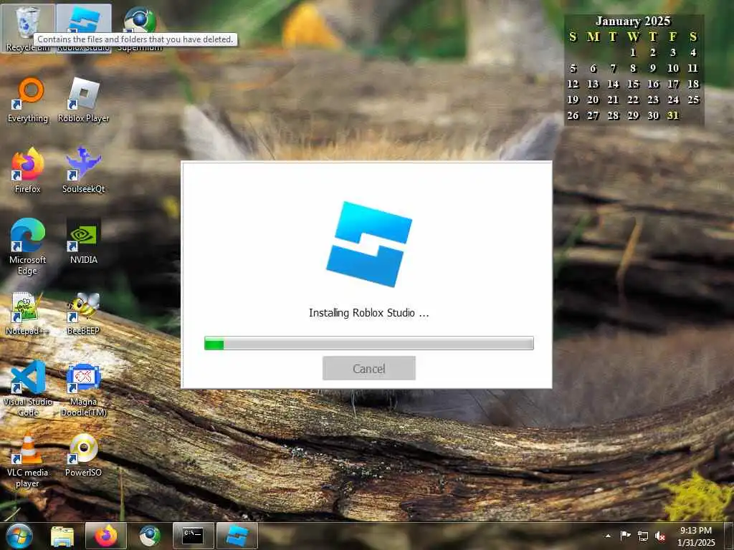
Task: Cancel the Roblox Studio installation
Action: click(369, 369)
